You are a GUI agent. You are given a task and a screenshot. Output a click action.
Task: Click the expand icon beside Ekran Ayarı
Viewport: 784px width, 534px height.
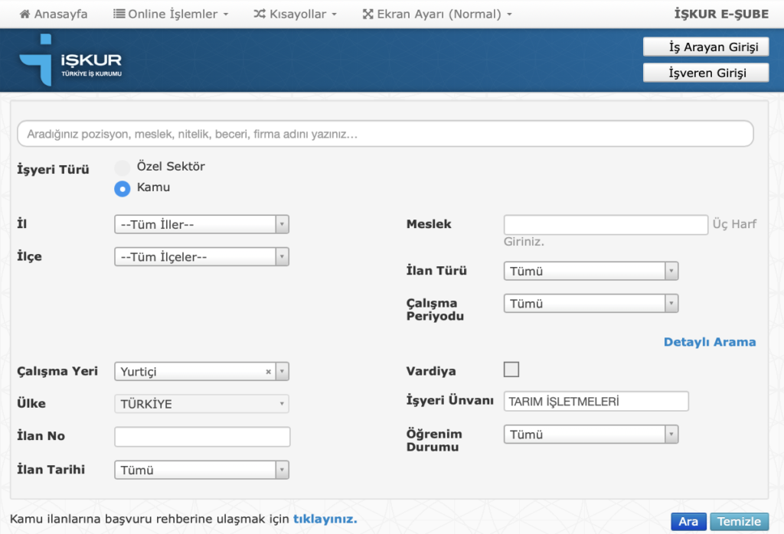[367, 15]
